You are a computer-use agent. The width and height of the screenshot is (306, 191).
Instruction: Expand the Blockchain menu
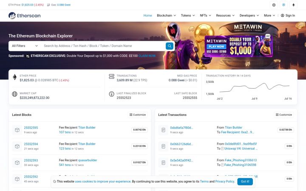coord(166,15)
